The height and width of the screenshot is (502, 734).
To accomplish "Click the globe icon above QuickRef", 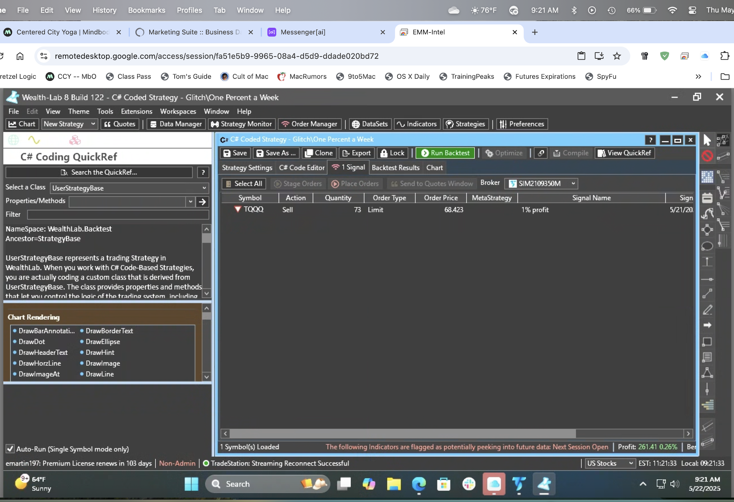I will 14,140.
